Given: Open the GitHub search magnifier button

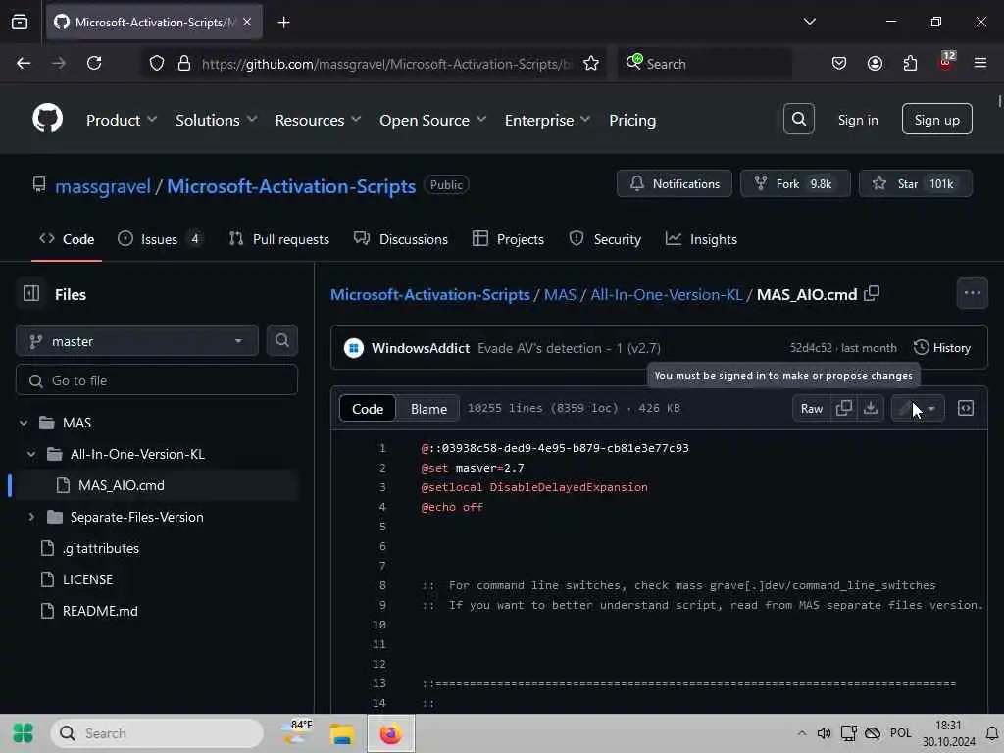Looking at the screenshot, I should click(x=798, y=119).
